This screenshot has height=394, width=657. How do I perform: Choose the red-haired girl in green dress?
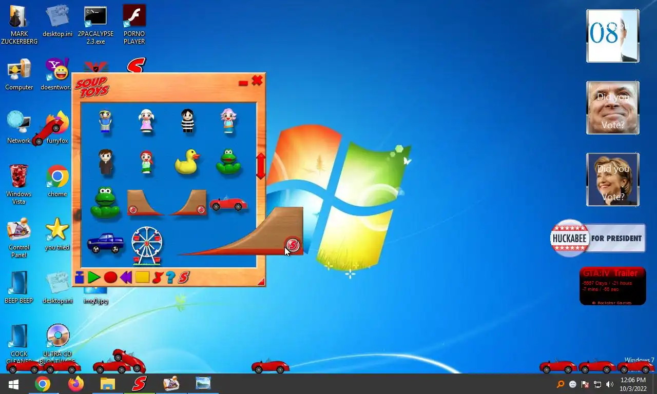point(147,162)
